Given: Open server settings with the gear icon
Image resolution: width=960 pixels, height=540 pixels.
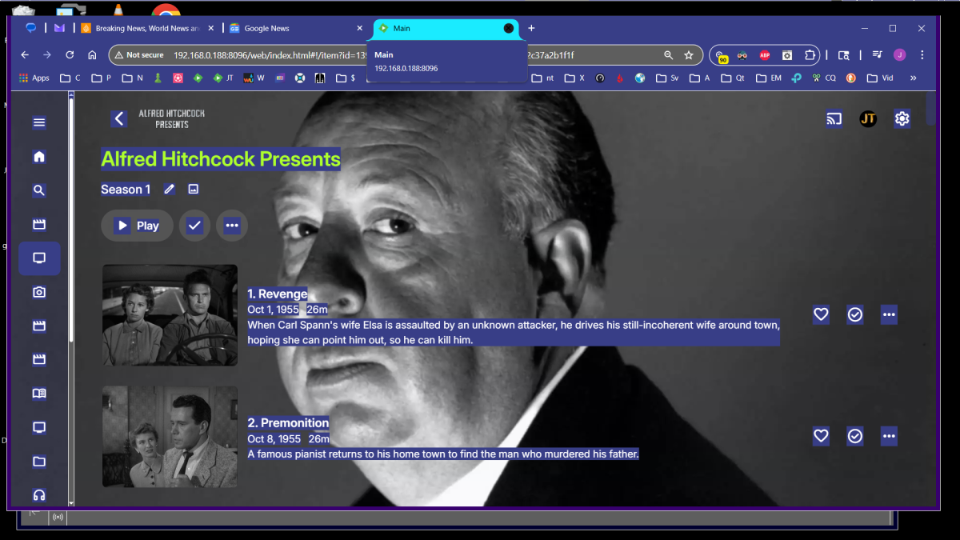Looking at the screenshot, I should (902, 118).
